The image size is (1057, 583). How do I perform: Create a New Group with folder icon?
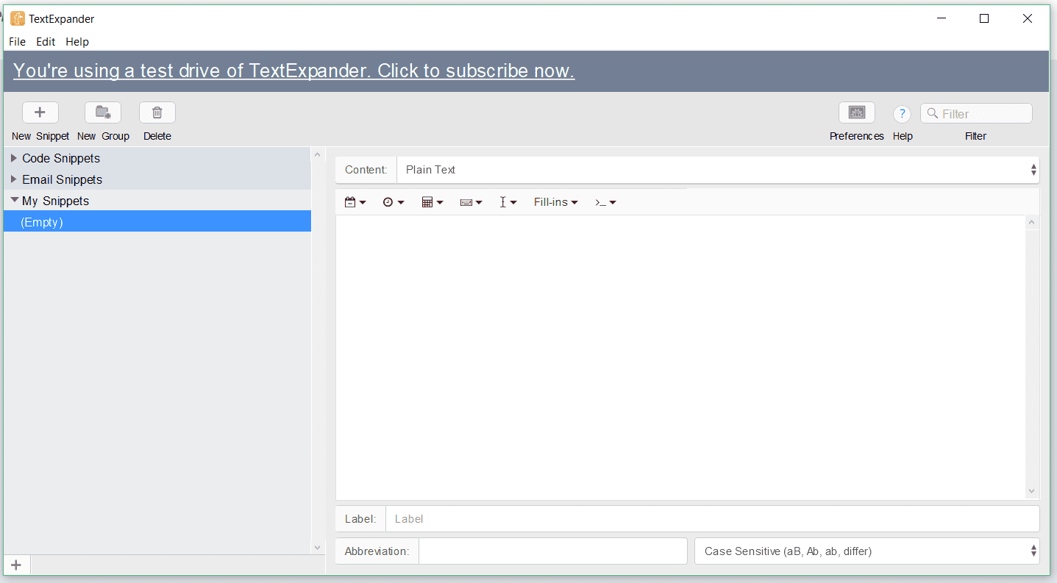click(103, 112)
